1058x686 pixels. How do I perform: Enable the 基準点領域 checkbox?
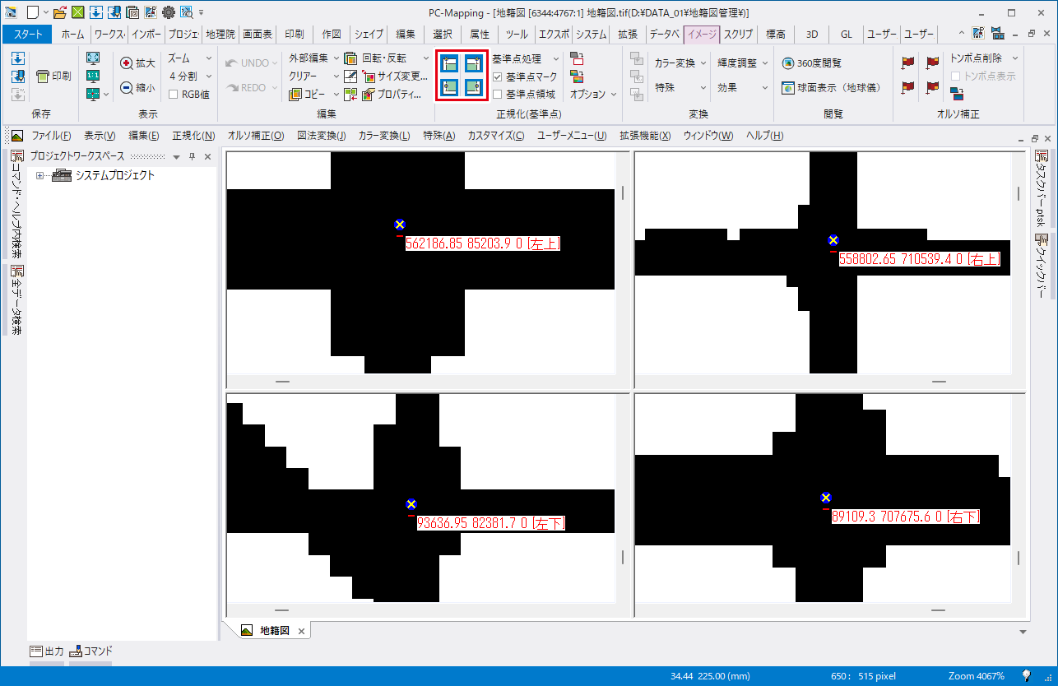(497, 95)
